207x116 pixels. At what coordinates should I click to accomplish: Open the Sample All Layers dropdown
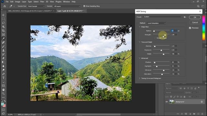pyautogui.click(x=67, y=6)
